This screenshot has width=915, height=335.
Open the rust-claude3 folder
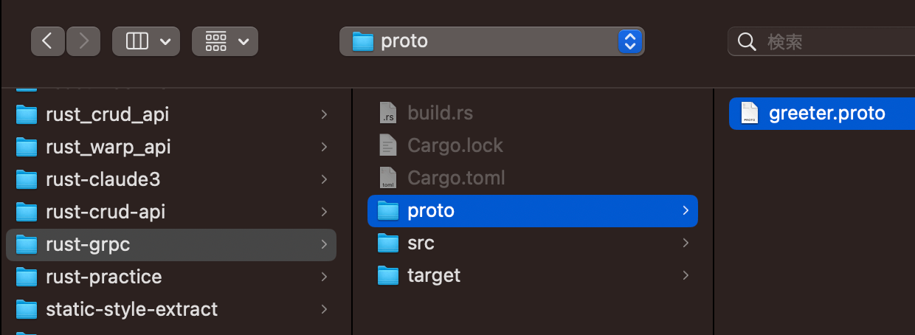pos(103,179)
